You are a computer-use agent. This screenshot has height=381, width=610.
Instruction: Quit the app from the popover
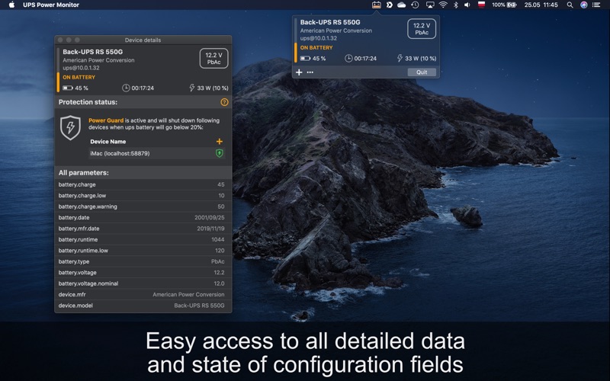coord(422,72)
